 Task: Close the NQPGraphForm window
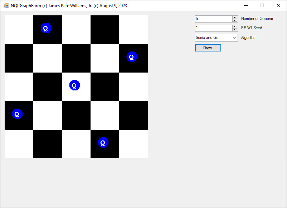click(278, 5)
